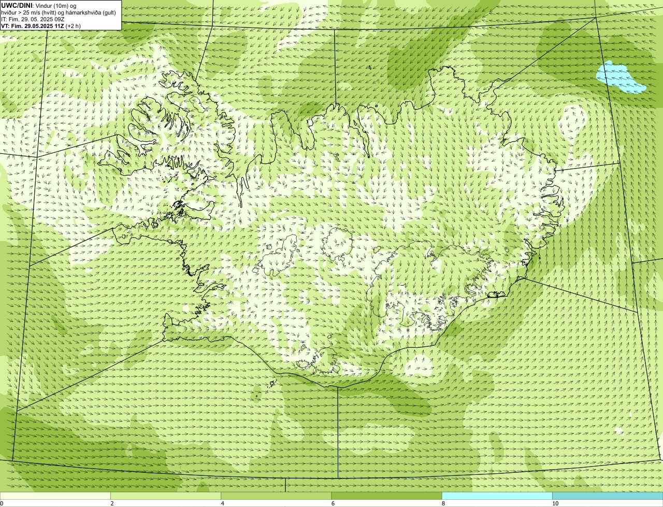This screenshot has height=507, width=663.
Task: Click the teal legend segment above 10
Action: (x=608, y=496)
